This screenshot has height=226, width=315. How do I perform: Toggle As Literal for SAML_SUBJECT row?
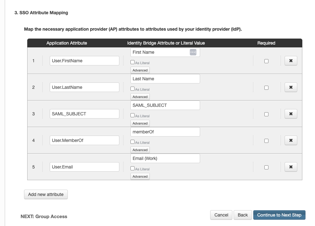[132, 115]
